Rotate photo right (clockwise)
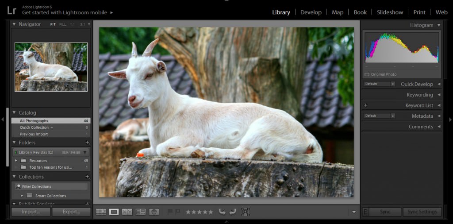 [232, 212]
